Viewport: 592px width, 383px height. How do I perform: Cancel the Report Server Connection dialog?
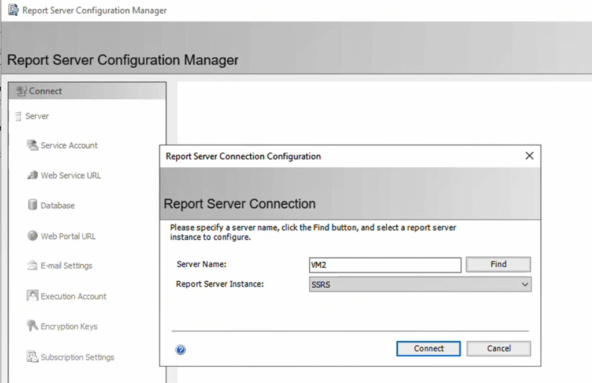(x=498, y=348)
